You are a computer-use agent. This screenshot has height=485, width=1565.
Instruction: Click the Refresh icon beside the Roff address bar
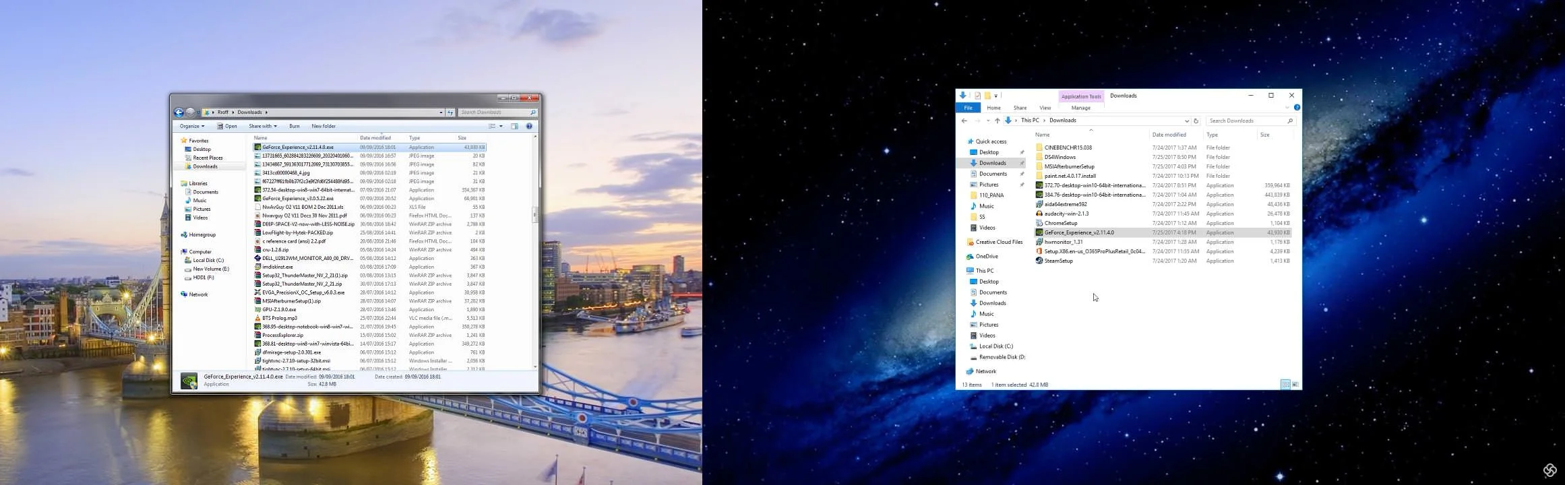450,112
